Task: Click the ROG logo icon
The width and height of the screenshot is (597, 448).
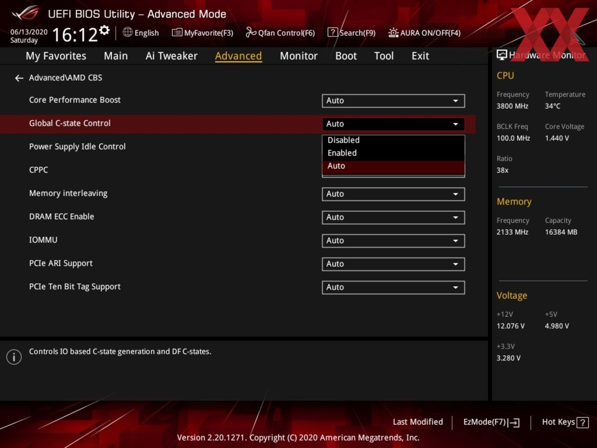Action: [x=25, y=13]
